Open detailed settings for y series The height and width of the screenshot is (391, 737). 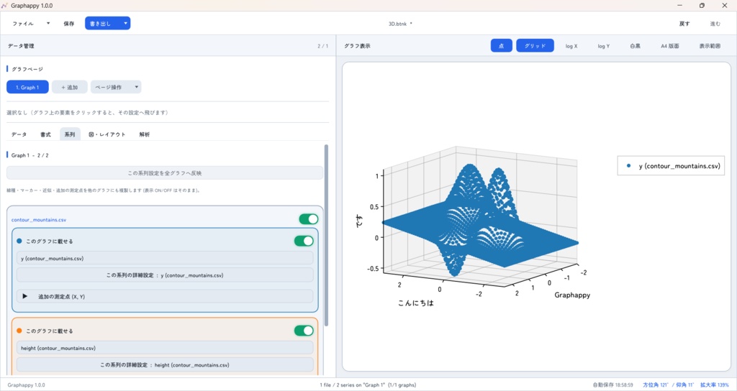coord(165,275)
